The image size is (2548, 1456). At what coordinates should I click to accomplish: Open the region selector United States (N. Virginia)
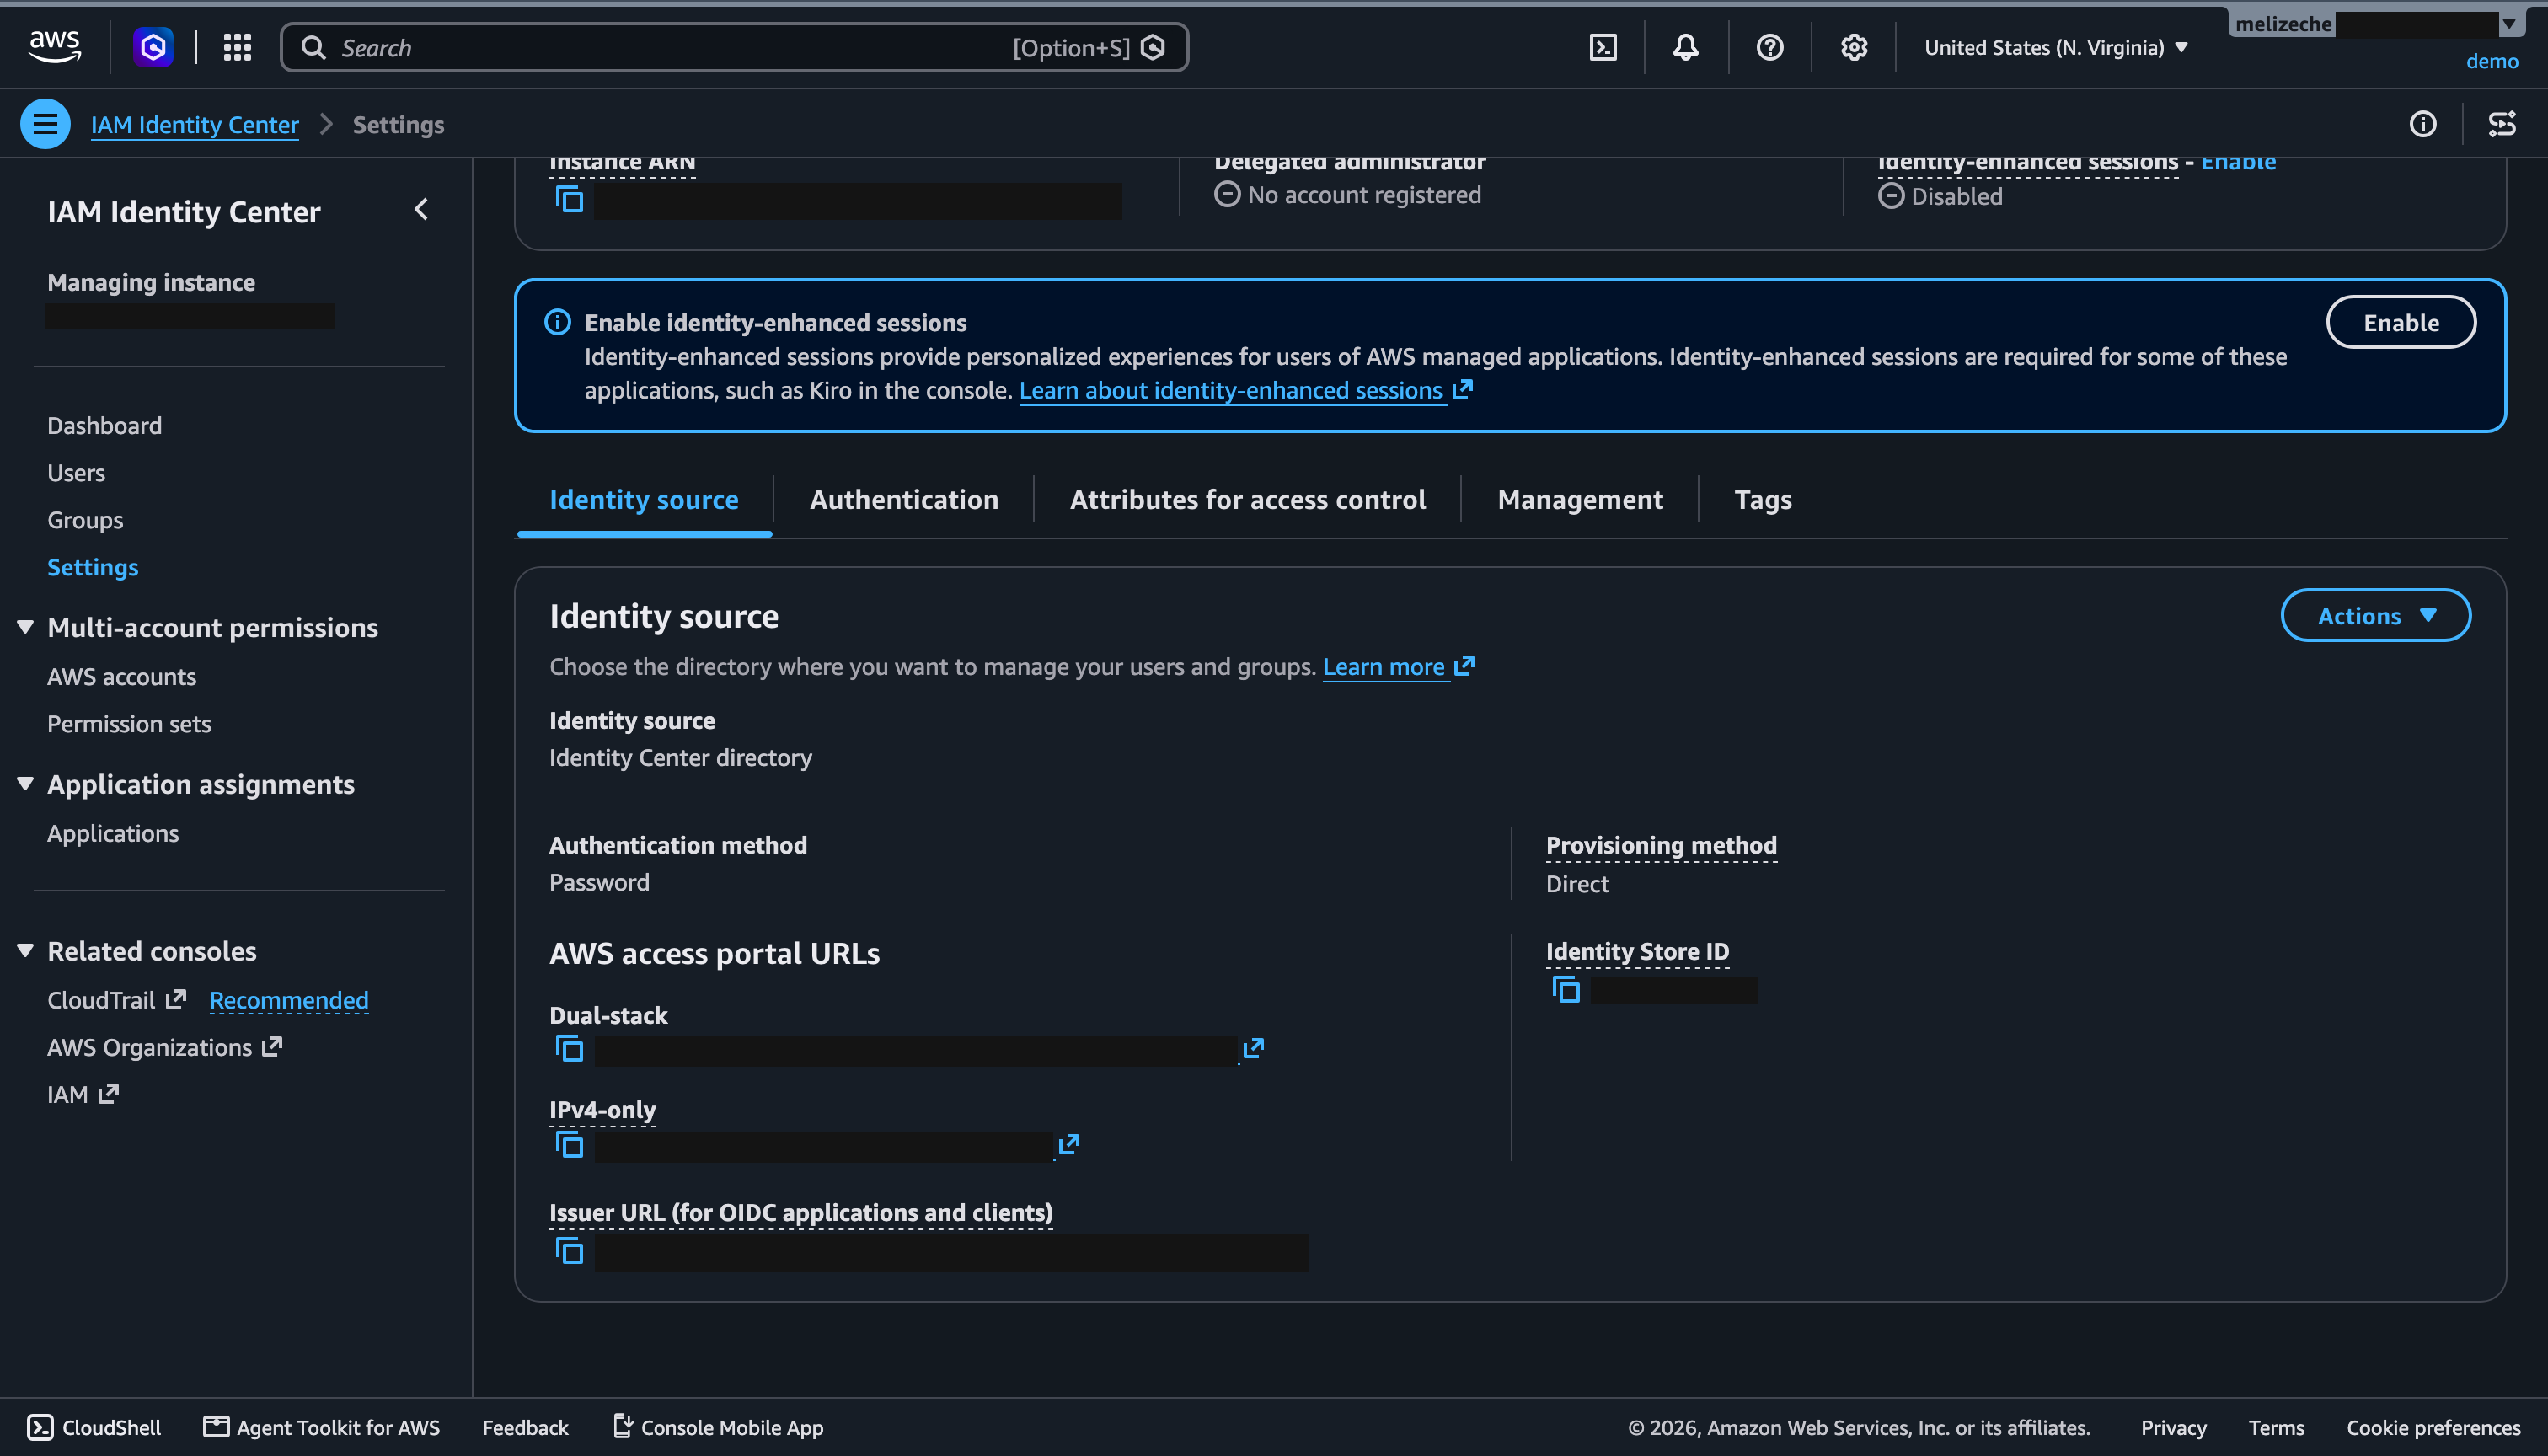tap(2056, 47)
